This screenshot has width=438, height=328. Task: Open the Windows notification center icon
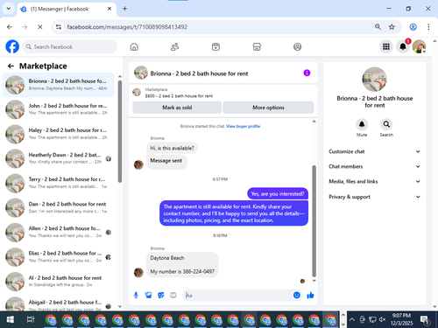click(424, 320)
